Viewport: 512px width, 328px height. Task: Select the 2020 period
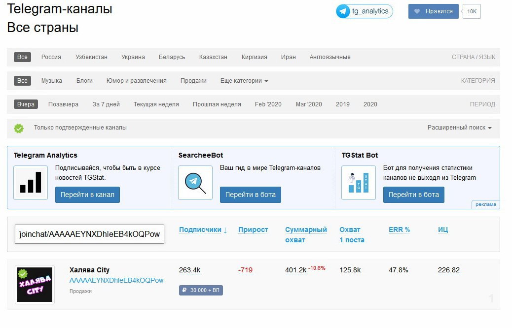tap(370, 104)
